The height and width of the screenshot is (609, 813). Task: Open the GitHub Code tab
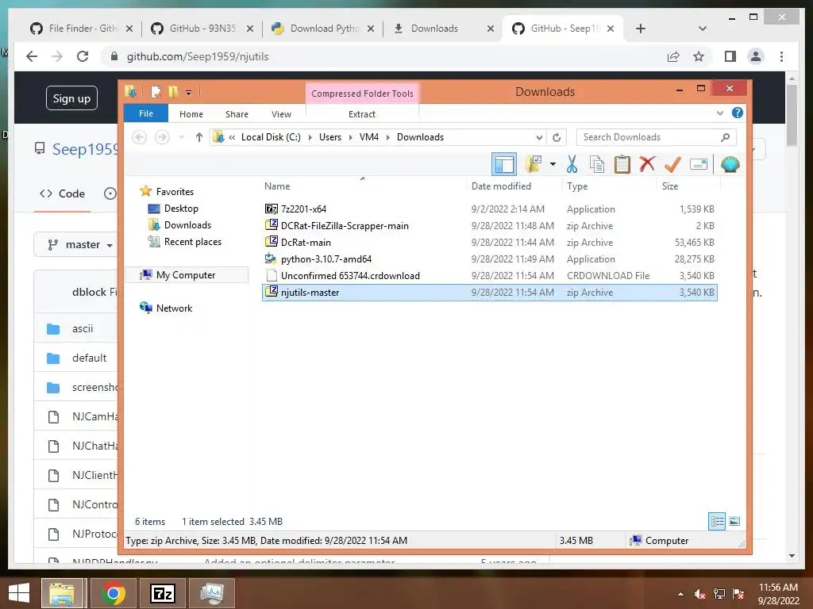click(x=62, y=193)
